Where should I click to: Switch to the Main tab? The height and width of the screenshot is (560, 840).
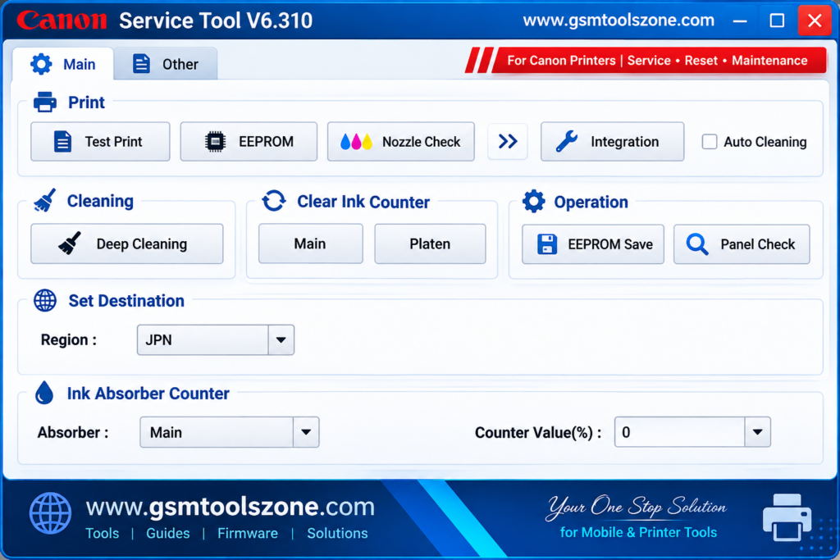(62, 64)
